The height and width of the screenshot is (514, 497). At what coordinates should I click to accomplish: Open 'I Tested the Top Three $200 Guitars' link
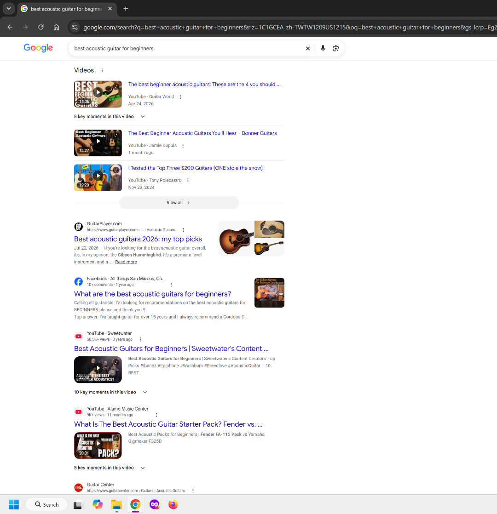click(195, 168)
